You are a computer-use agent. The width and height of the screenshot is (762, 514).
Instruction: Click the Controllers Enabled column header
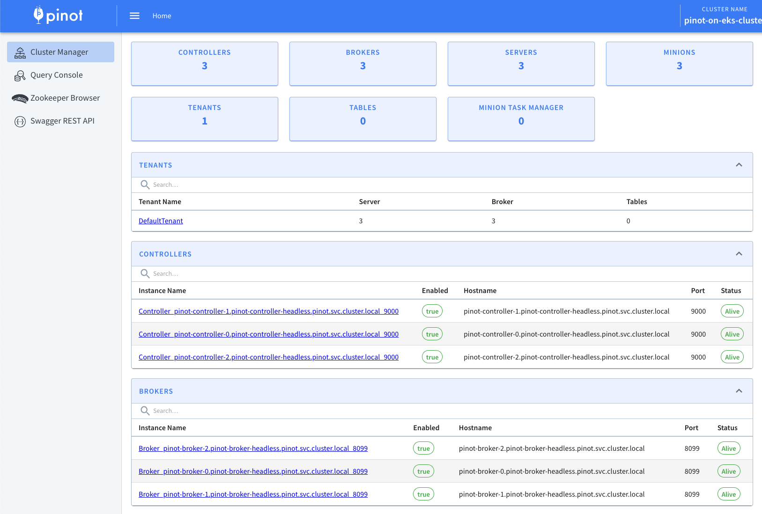click(435, 291)
